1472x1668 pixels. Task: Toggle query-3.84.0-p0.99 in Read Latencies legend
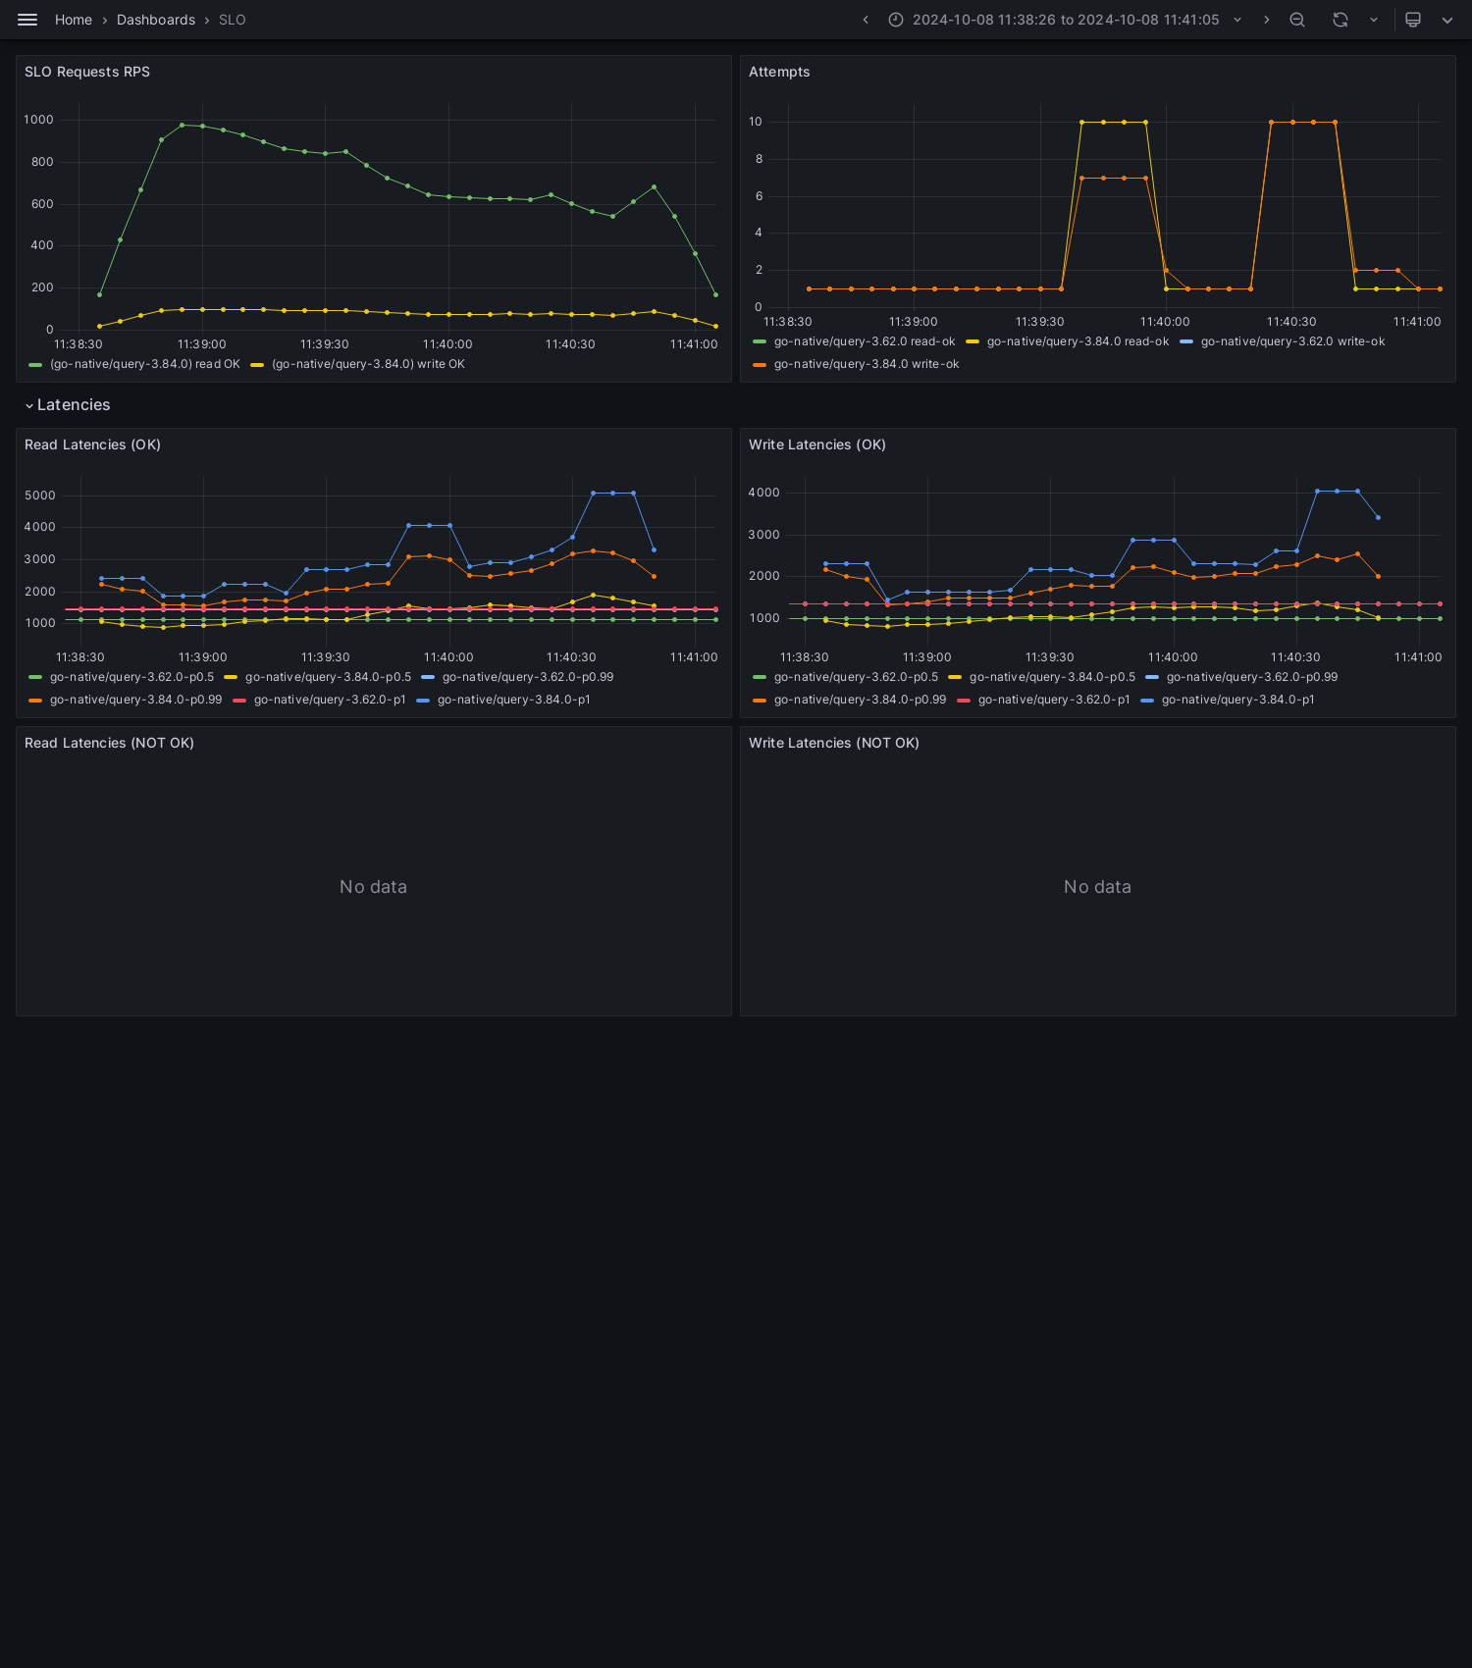[x=135, y=700]
